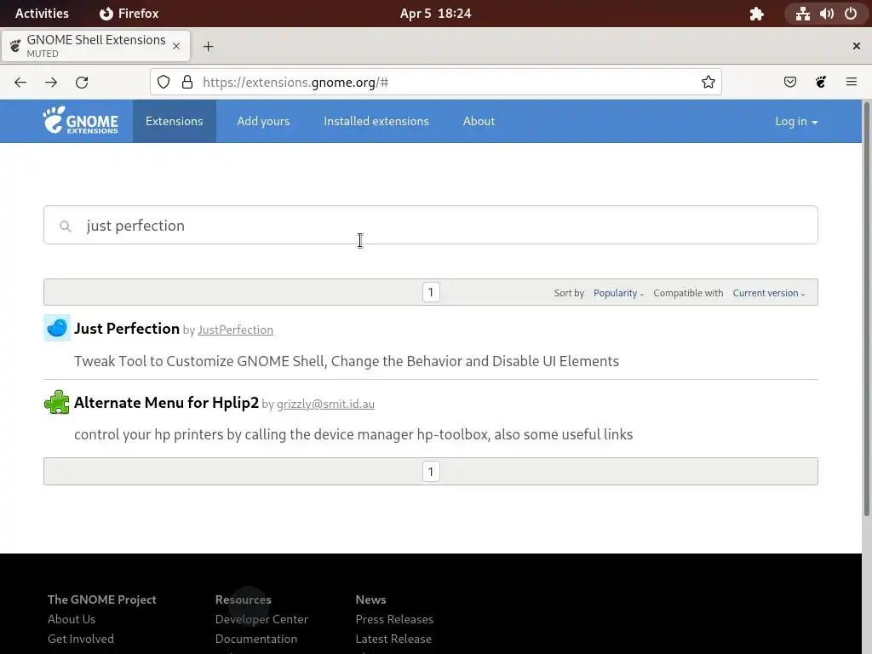This screenshot has width=872, height=654.
Task: Open the Just Perfection extension title
Action: 127,329
